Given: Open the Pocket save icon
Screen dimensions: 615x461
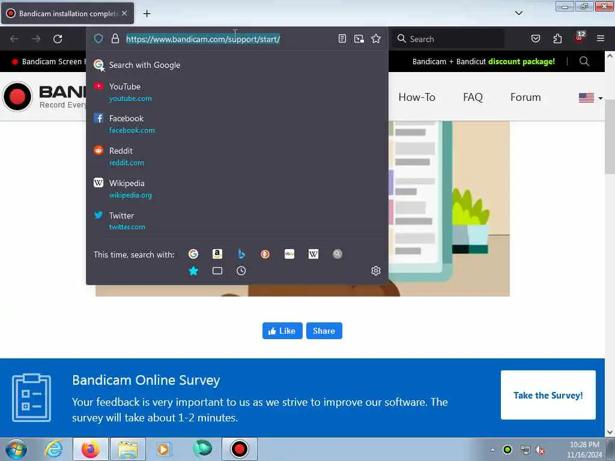Looking at the screenshot, I should point(535,38).
